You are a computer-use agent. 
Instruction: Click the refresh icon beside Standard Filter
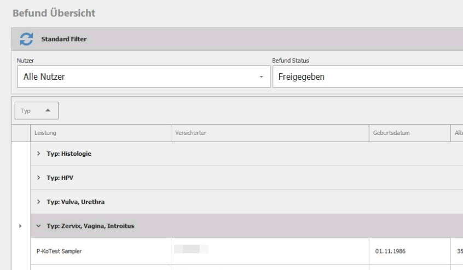tap(25, 39)
